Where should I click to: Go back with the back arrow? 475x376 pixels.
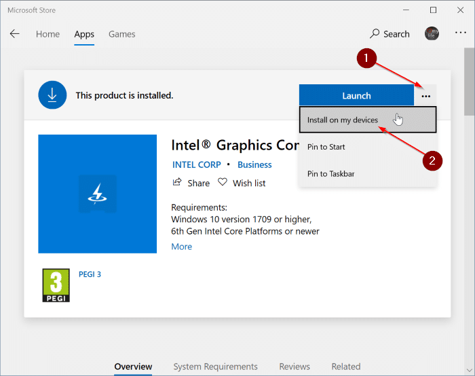click(x=14, y=34)
